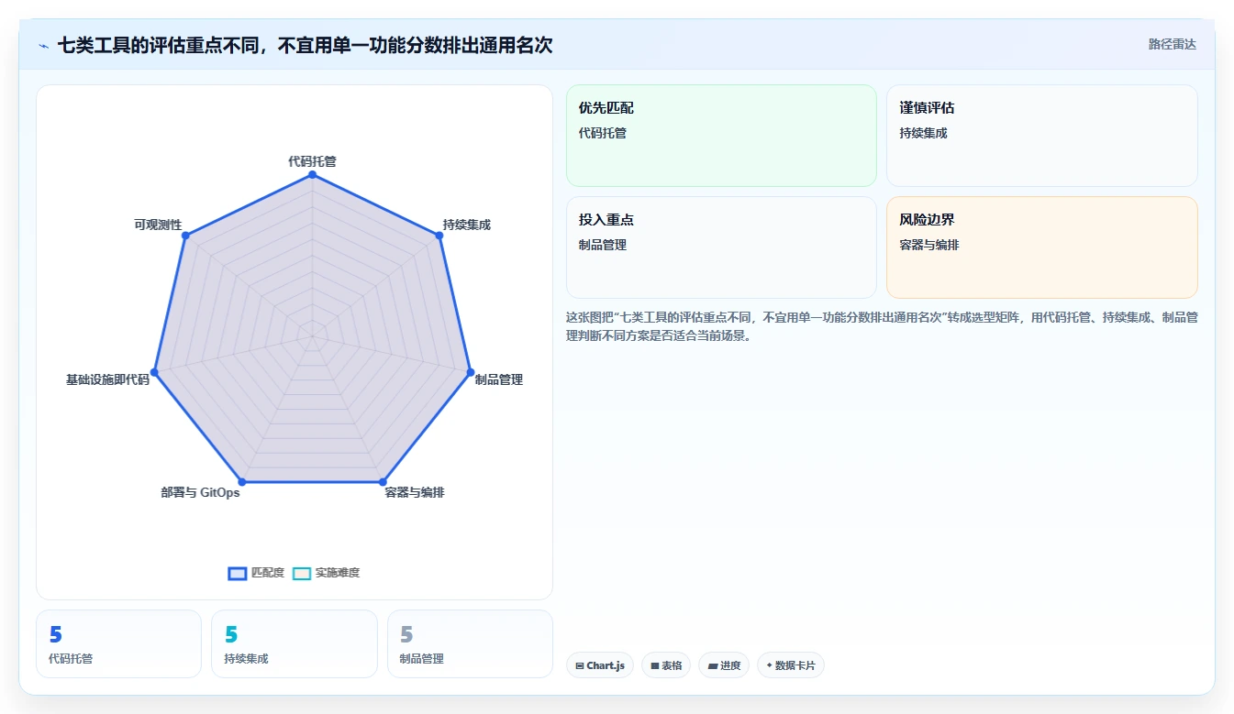
Task: Select the 持续集成 radar data point
Action: click(439, 236)
